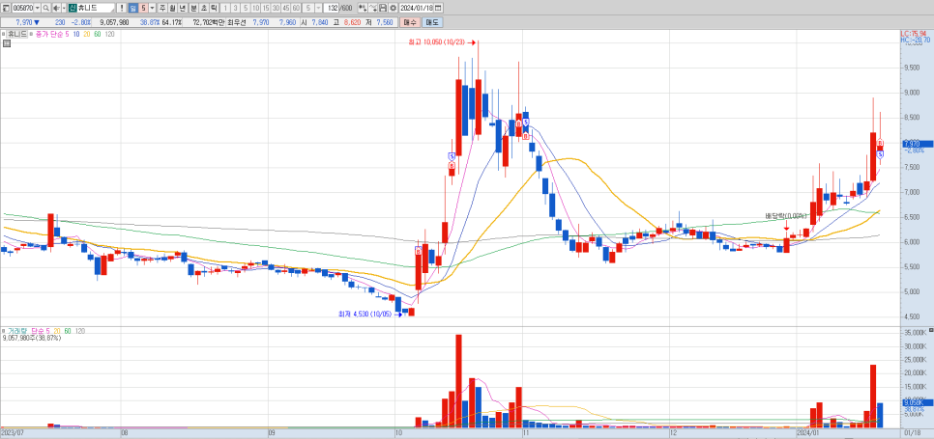Click the speaker/announce icon in the toolbar
Screen dimensions: 934x439
point(56,8)
